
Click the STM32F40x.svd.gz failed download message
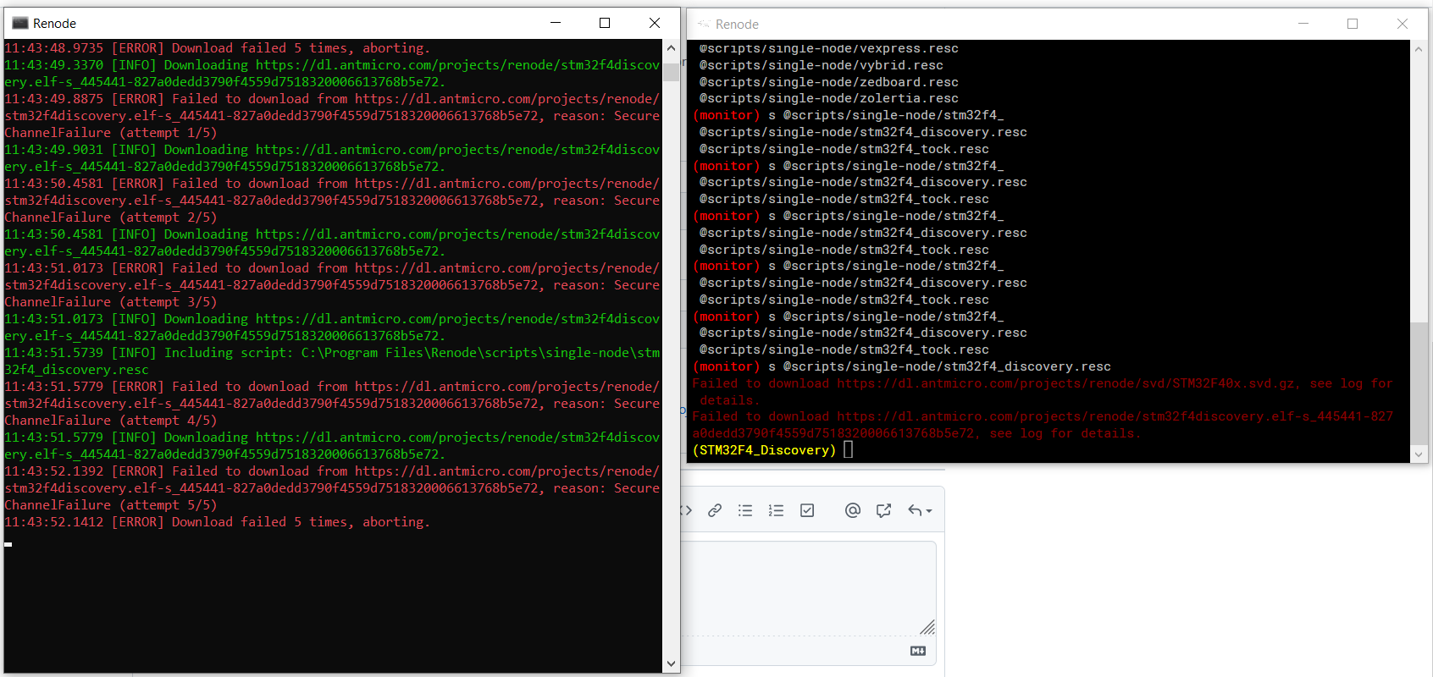(1043, 392)
